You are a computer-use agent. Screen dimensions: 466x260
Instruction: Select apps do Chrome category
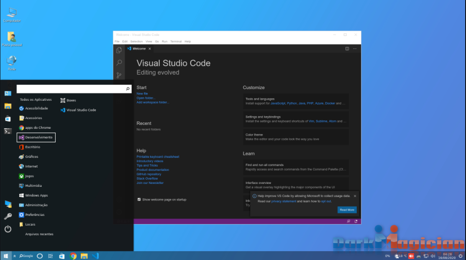35,128
